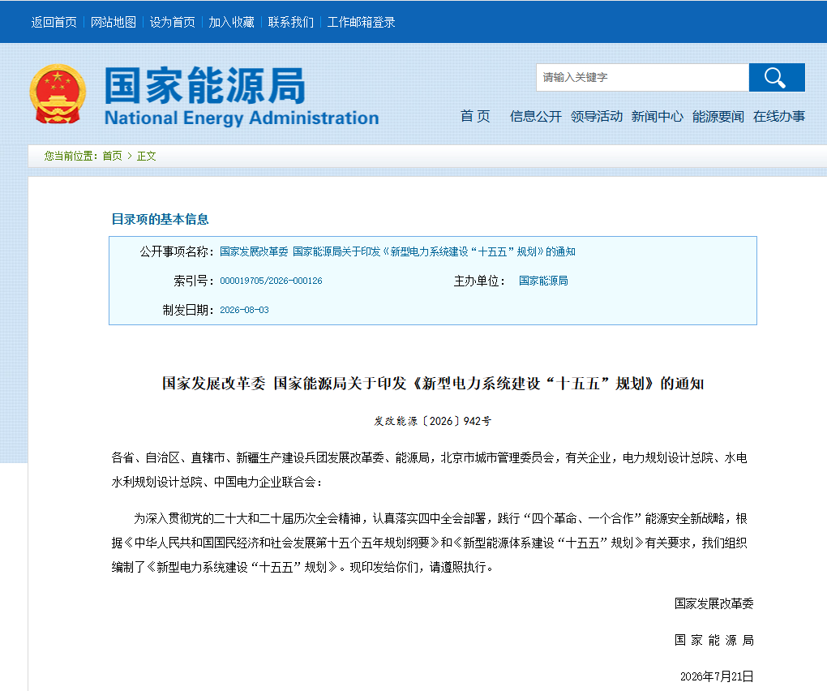This screenshot has height=691, width=827.
Task: Click the 返回首页 link
Action: click(x=54, y=22)
